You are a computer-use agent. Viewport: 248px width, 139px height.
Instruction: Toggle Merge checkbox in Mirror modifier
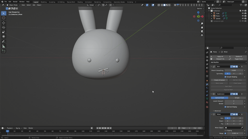point(225,133)
